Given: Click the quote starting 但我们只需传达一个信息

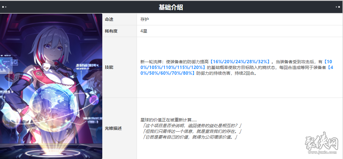Looking at the screenshot, I should tap(192, 132).
